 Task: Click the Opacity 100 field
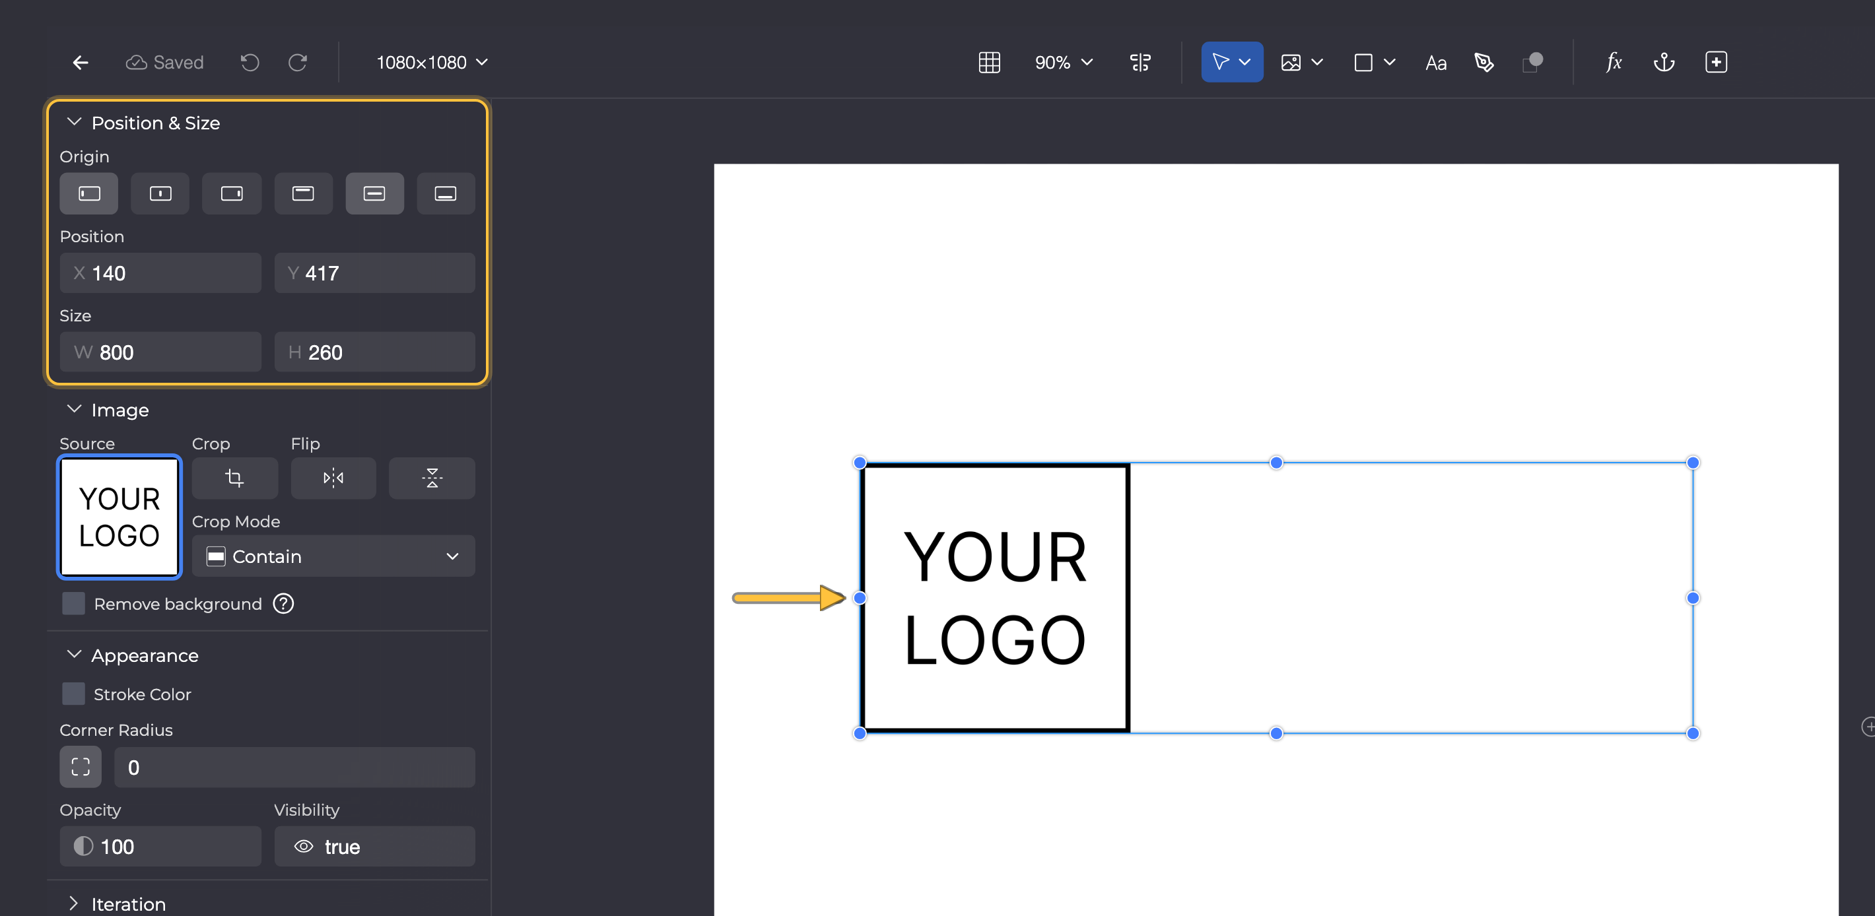(160, 846)
